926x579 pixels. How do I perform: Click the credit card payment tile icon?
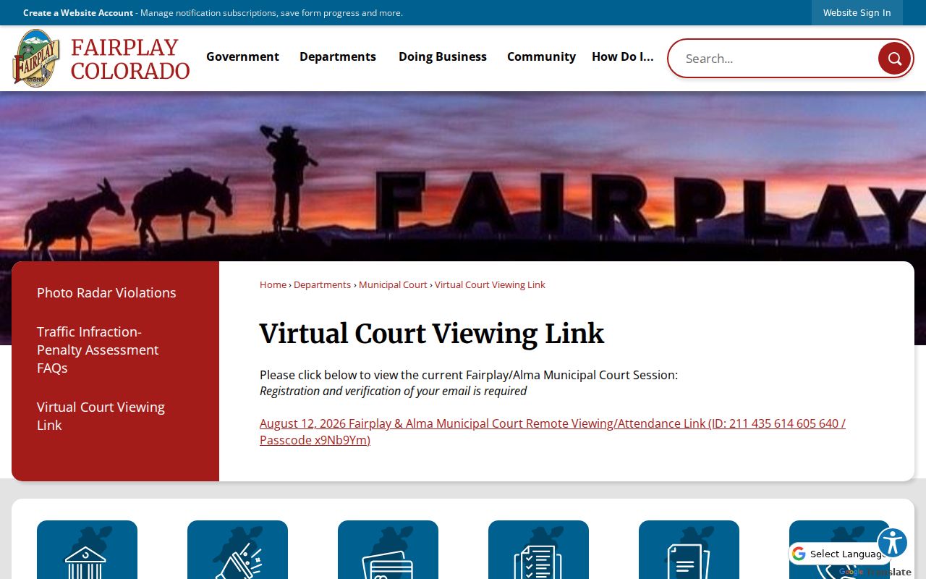coord(388,550)
